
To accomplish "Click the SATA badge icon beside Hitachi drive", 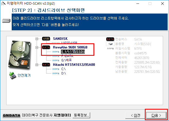I will (46, 65).
